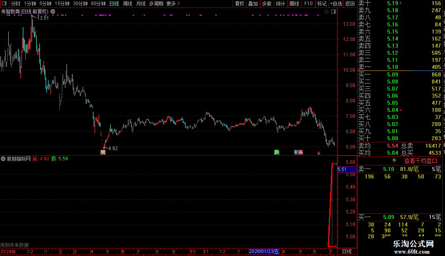The height and width of the screenshot is (256, 445).
Task: Click the 标记 mark button
Action: pyautogui.click(x=322, y=4)
